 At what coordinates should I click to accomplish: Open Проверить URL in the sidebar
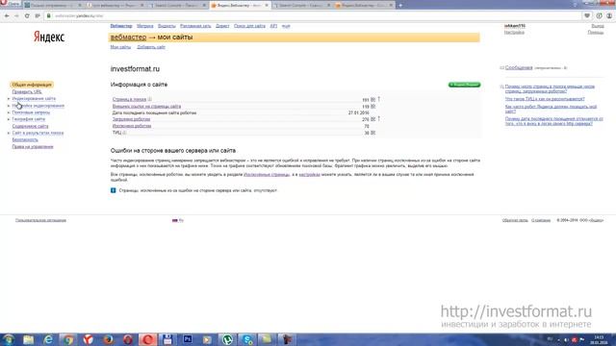27,92
